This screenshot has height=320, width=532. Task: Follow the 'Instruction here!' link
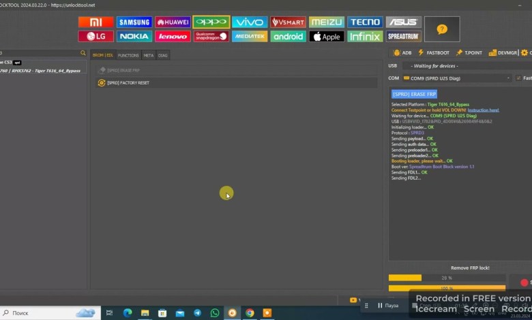coord(483,110)
